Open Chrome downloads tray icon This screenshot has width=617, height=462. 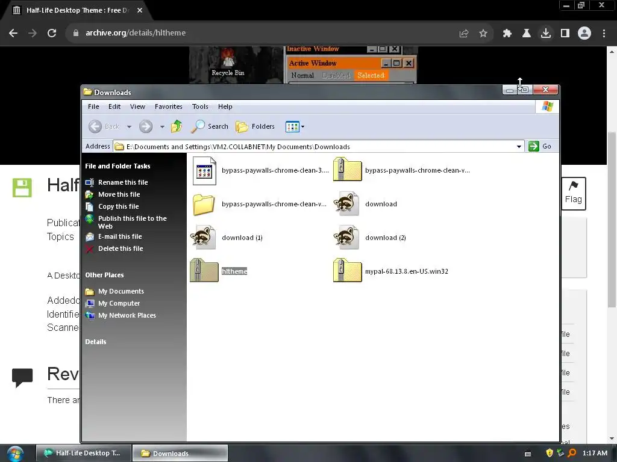point(546,33)
